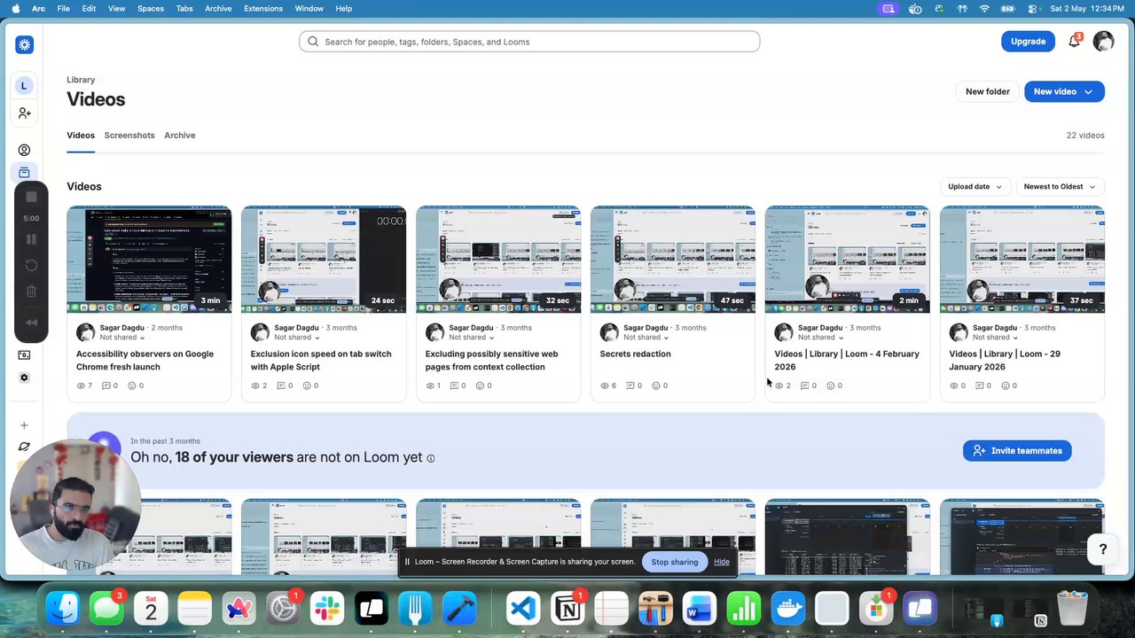Screen dimensions: 1135x638
Task: Open the user profile avatar menu
Action: [1103, 42]
